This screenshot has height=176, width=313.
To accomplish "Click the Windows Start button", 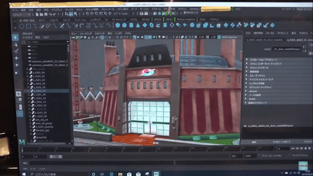I will coord(24,174).
